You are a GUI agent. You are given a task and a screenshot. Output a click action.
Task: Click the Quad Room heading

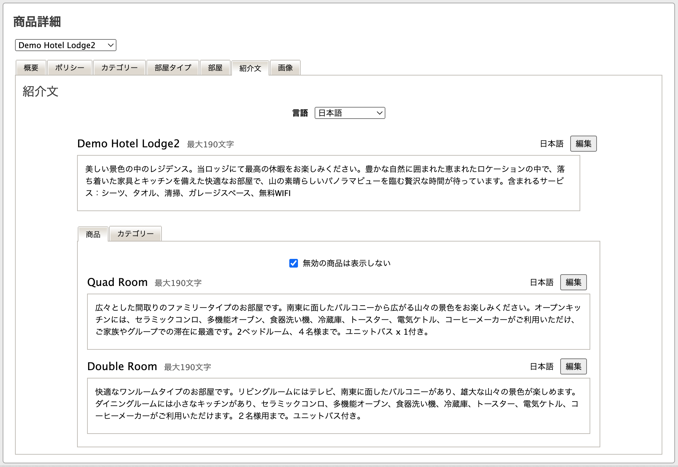117,282
